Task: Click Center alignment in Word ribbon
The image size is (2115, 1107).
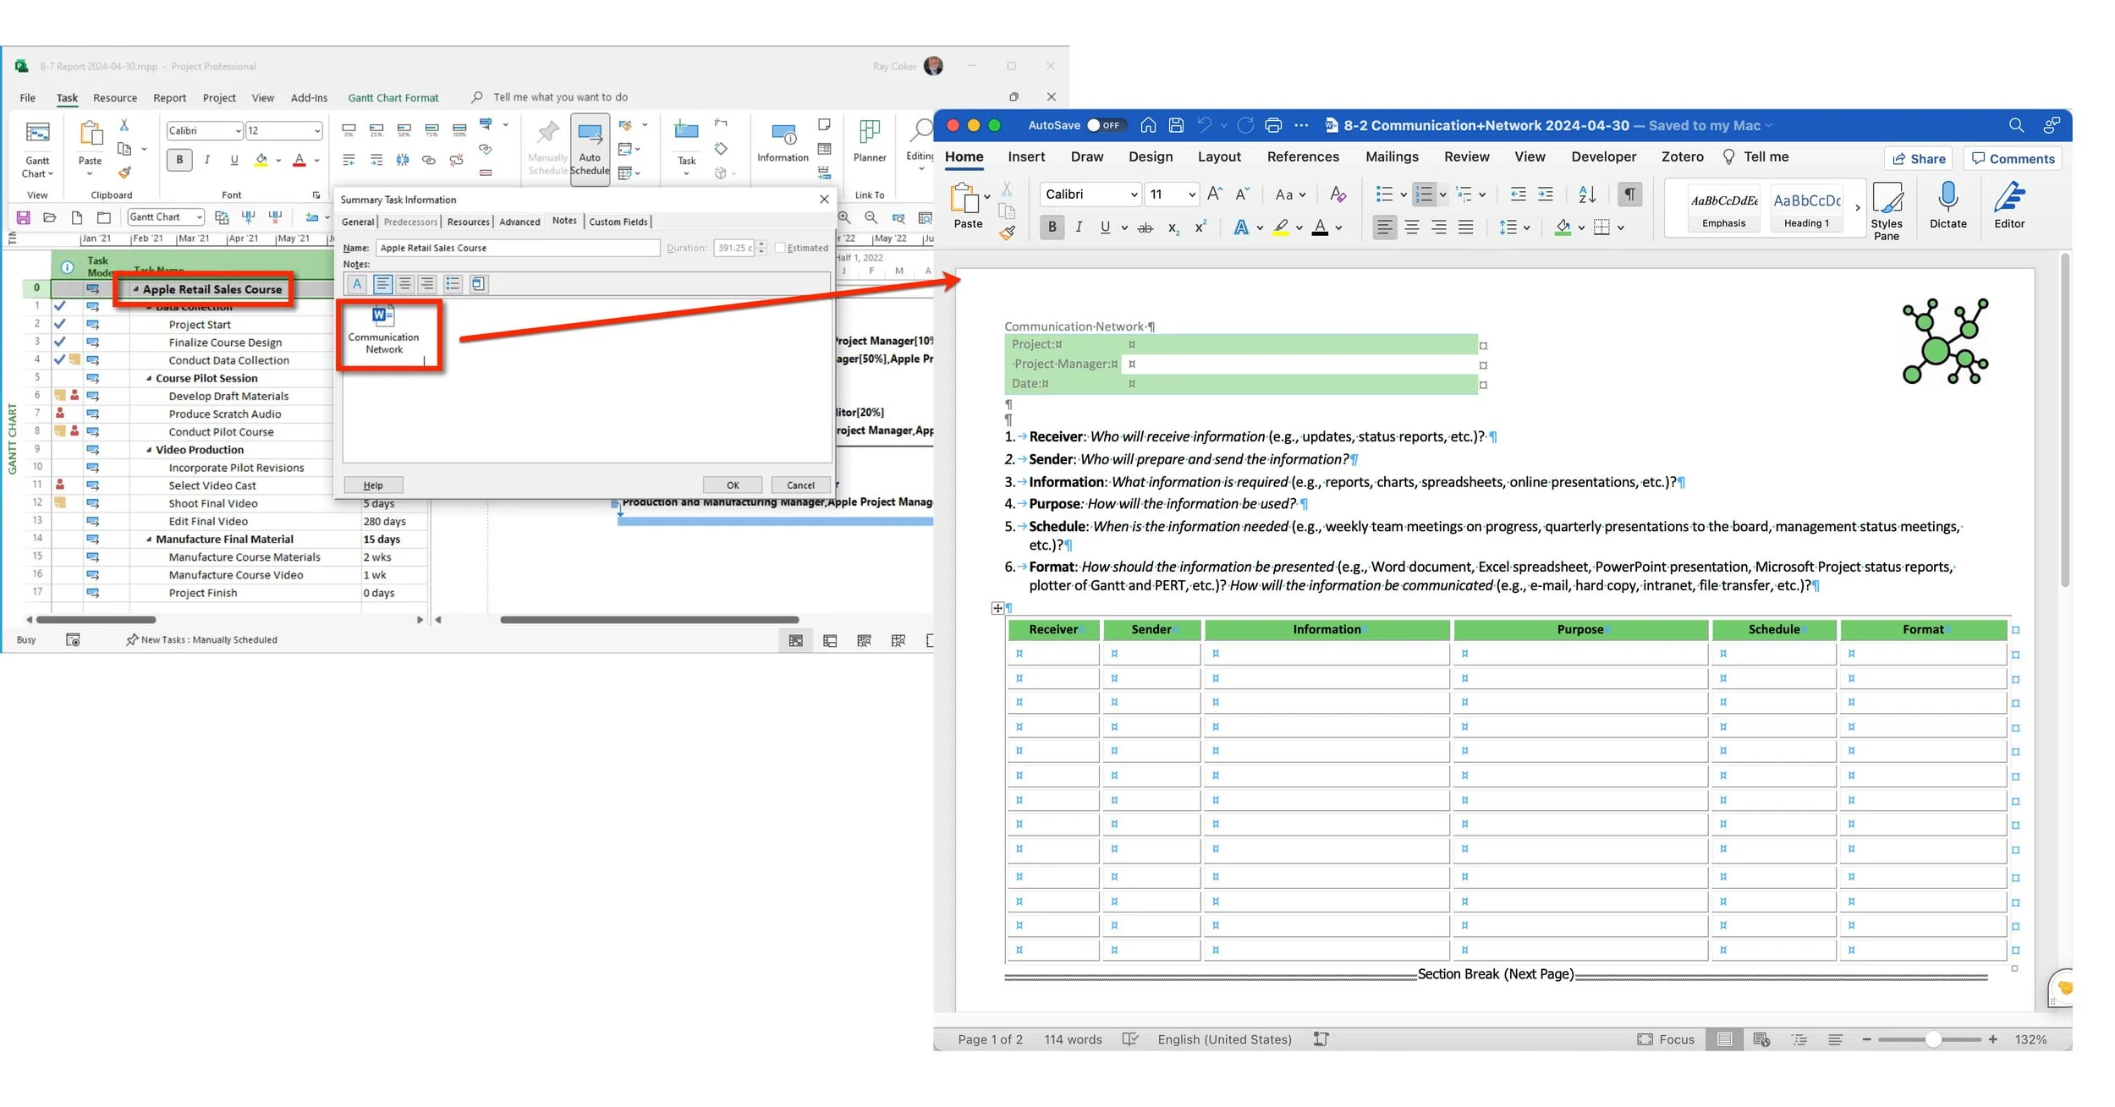Action: tap(1412, 227)
